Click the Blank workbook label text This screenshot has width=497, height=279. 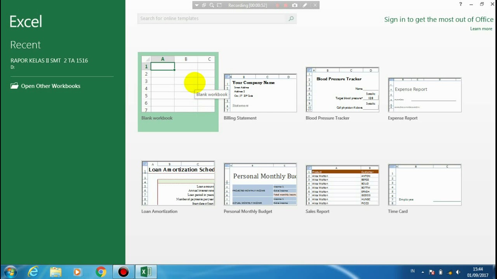(x=157, y=118)
